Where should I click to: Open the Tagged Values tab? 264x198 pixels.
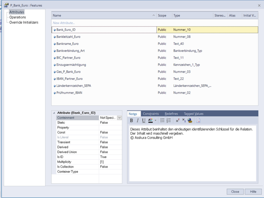tap(194, 114)
